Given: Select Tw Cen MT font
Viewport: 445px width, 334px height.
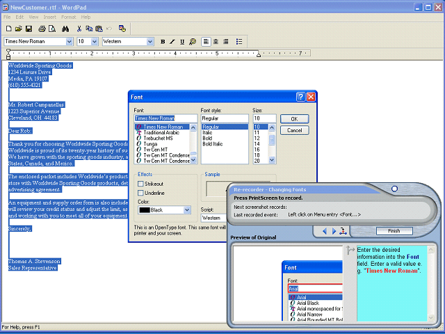Looking at the screenshot, I should coord(156,150).
